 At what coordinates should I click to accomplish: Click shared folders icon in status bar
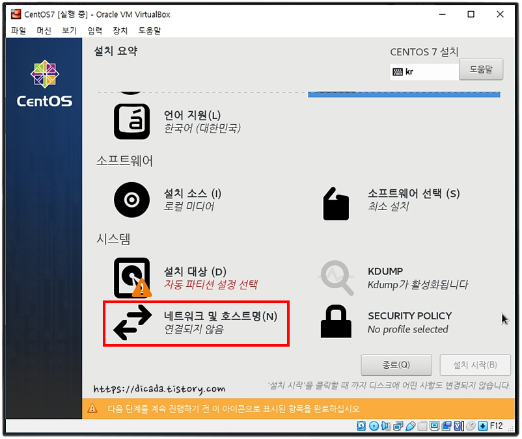(422, 426)
